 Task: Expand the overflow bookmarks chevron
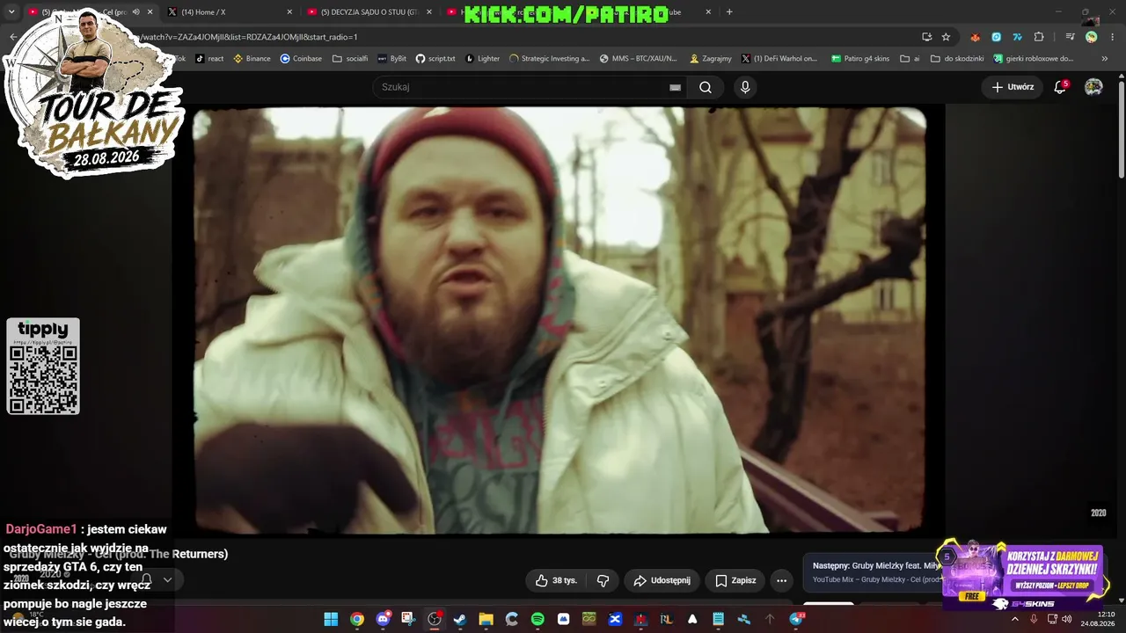pyautogui.click(x=1105, y=59)
